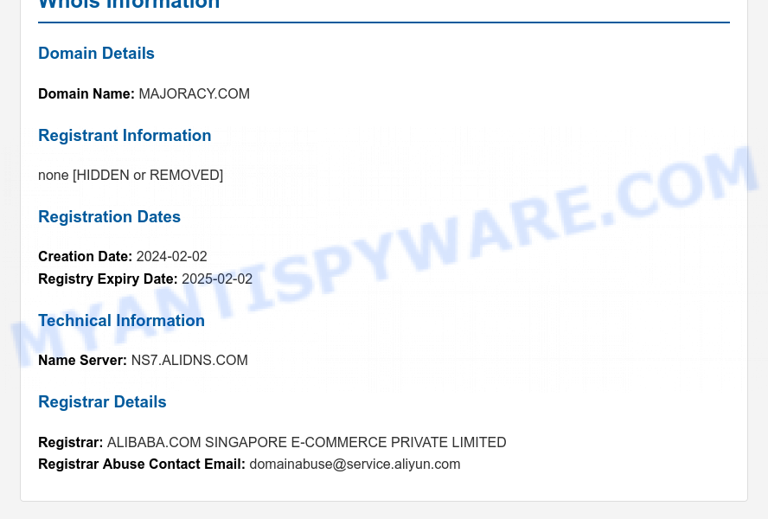This screenshot has height=519, width=768.
Task: Click the domainabuse@service.aliyun.com email address
Action: tap(355, 465)
